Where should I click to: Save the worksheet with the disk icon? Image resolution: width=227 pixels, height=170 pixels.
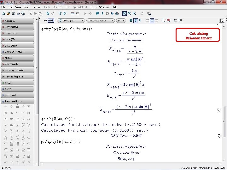13,14
